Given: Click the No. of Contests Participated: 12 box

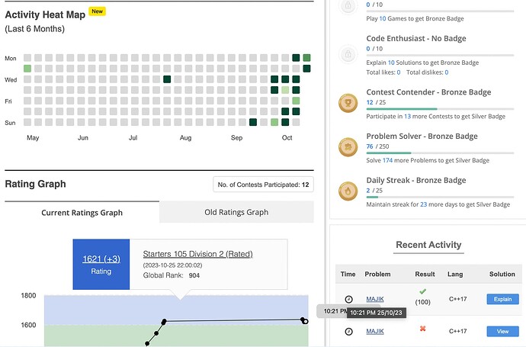Looking at the screenshot, I should [263, 185].
